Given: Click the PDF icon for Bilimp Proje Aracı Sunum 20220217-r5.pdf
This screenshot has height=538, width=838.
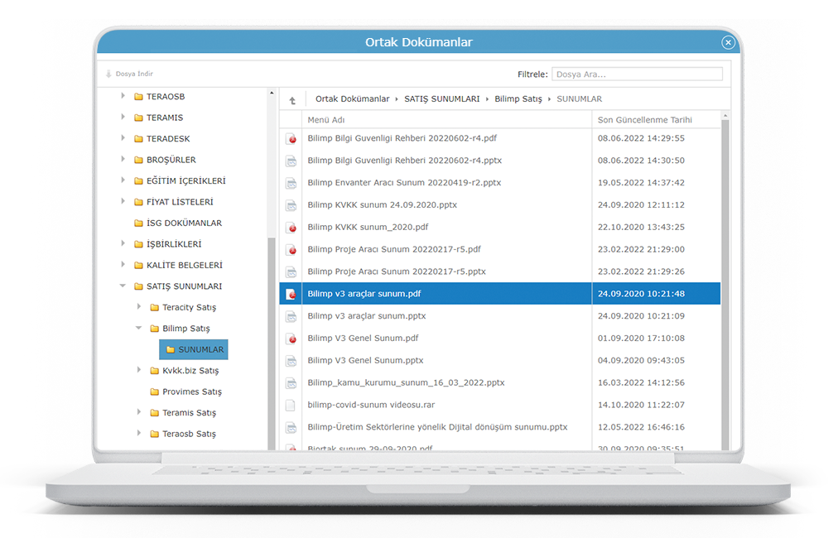Looking at the screenshot, I should (291, 250).
